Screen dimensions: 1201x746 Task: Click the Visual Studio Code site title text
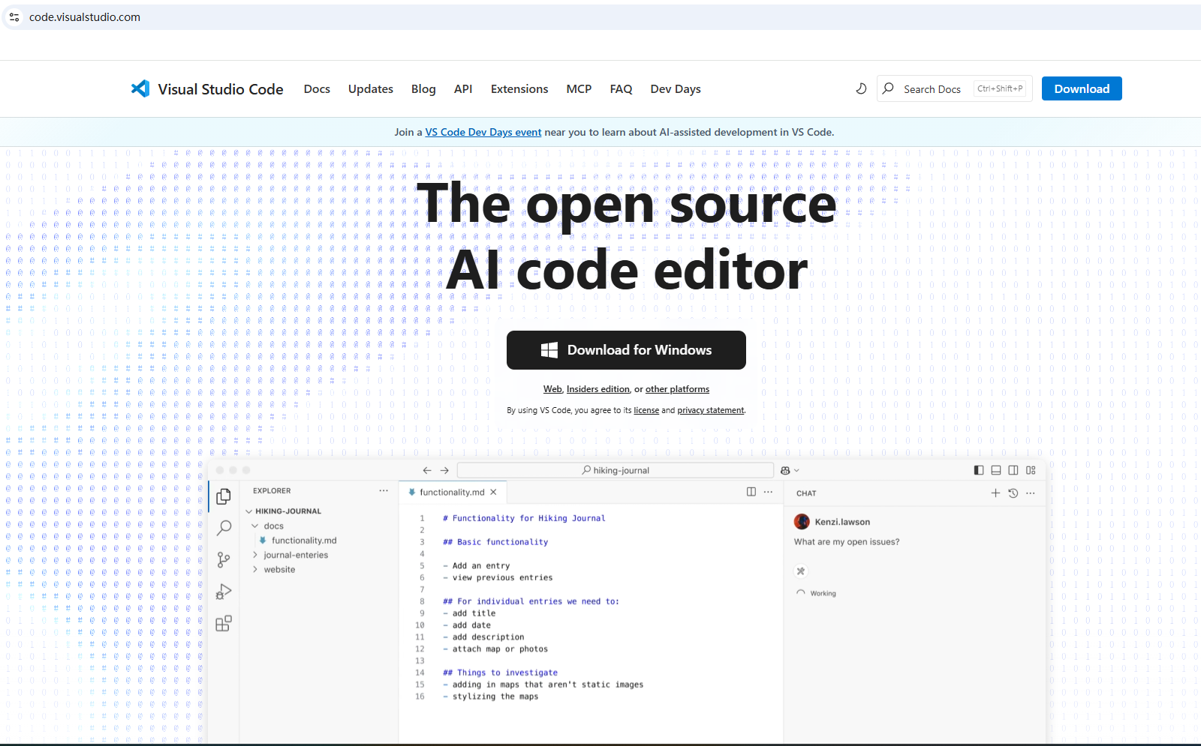(221, 89)
